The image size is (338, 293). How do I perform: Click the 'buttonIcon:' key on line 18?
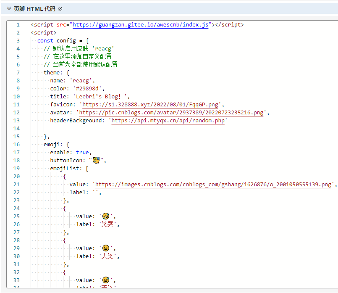[x=68, y=161]
